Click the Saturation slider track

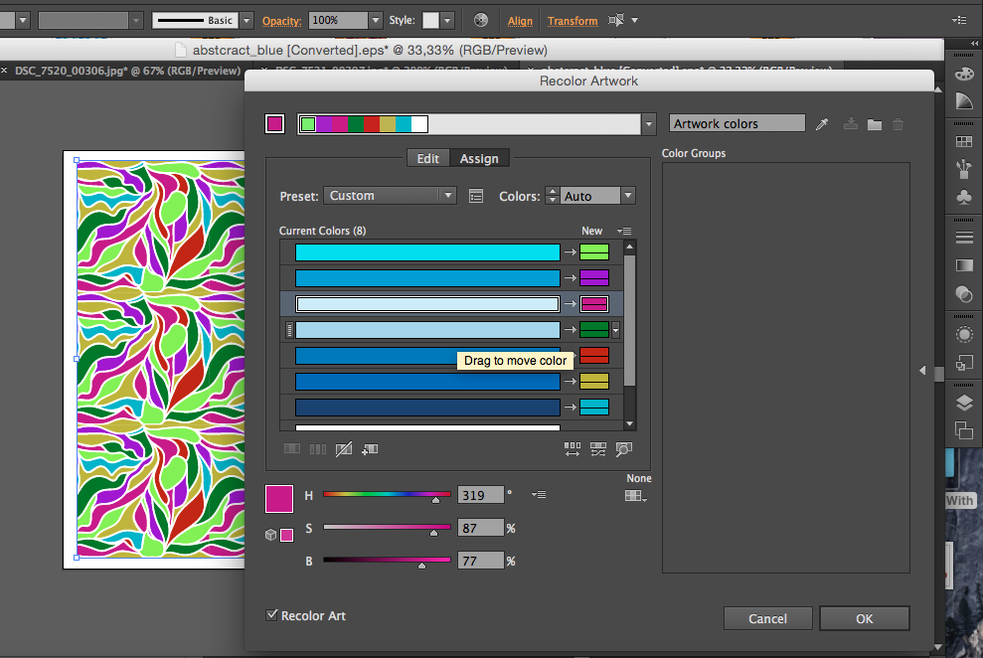387,527
